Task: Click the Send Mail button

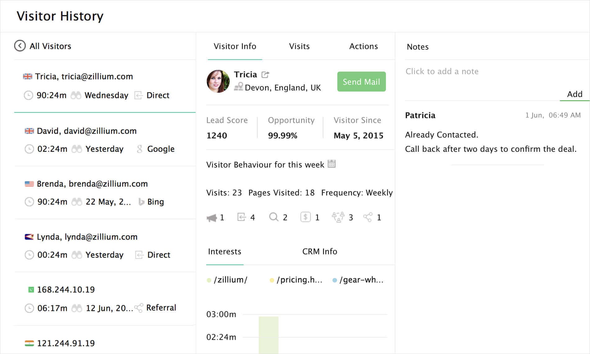Action: (x=361, y=82)
